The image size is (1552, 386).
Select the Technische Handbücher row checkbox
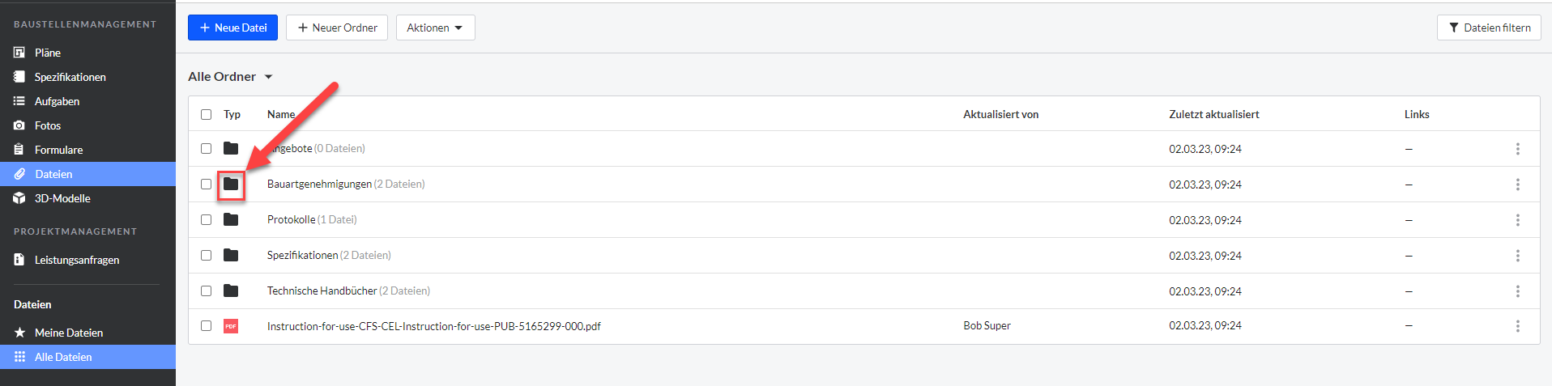coord(206,291)
